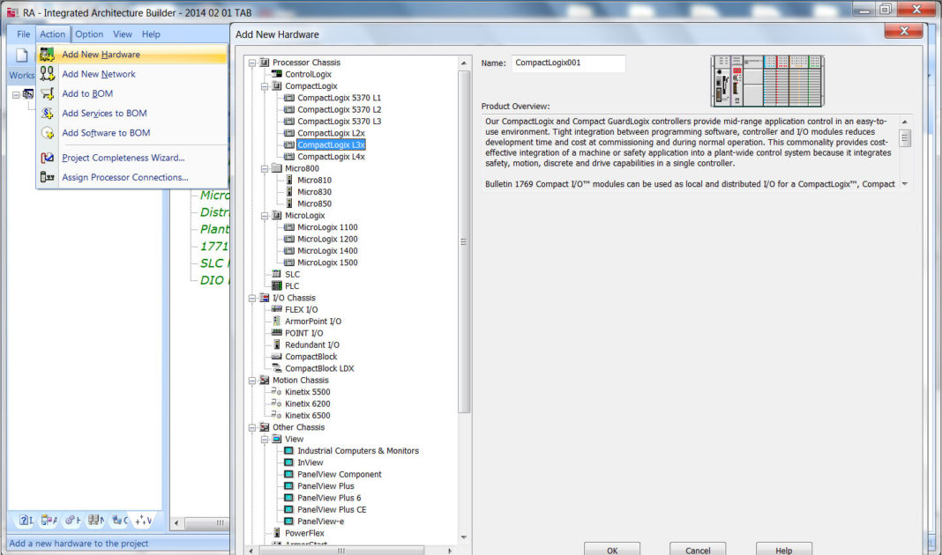Click the Name field showing CompactLogix001

click(x=567, y=63)
